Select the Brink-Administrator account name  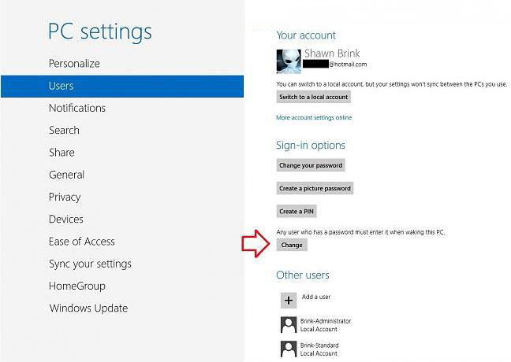pyautogui.click(x=326, y=321)
